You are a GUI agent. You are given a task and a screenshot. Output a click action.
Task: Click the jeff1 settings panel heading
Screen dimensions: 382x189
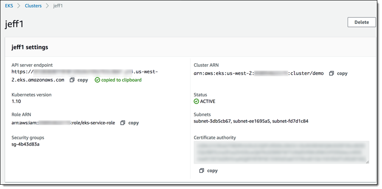[x=30, y=47]
